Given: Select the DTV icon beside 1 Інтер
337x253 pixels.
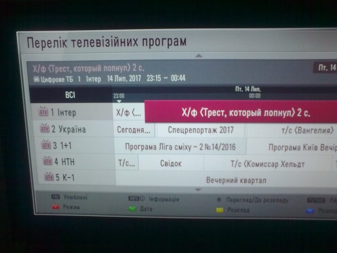Looking at the screenshot, I should [x=43, y=111].
